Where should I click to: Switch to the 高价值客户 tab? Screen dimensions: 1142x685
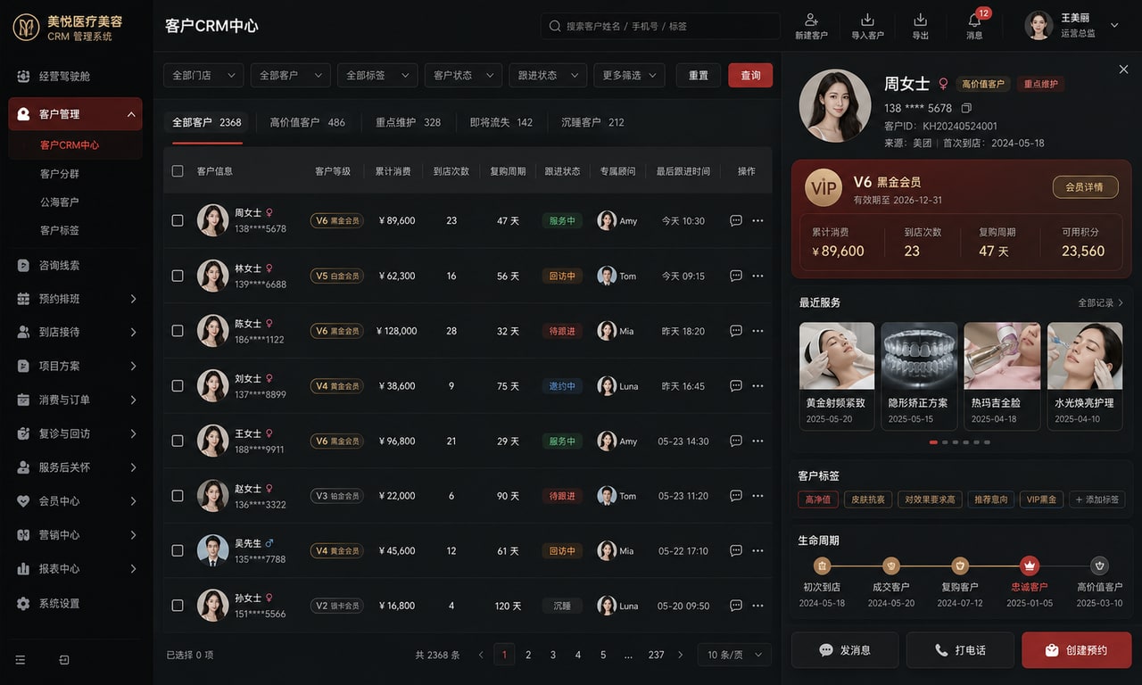click(308, 122)
